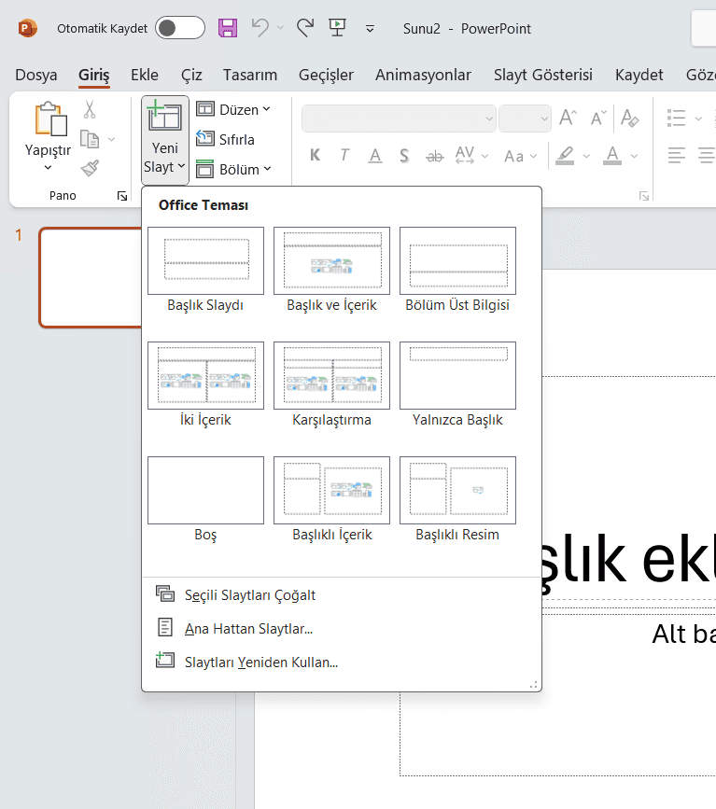The height and width of the screenshot is (809, 716).
Task: Open the Dosya tab
Action: click(x=36, y=75)
